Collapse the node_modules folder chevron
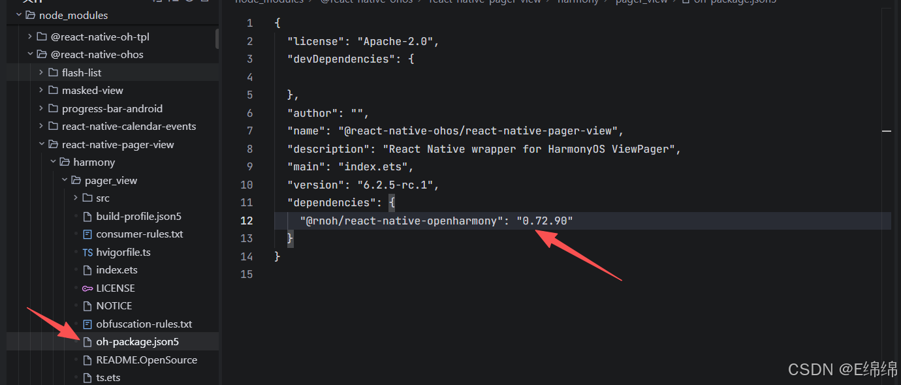 18,15
